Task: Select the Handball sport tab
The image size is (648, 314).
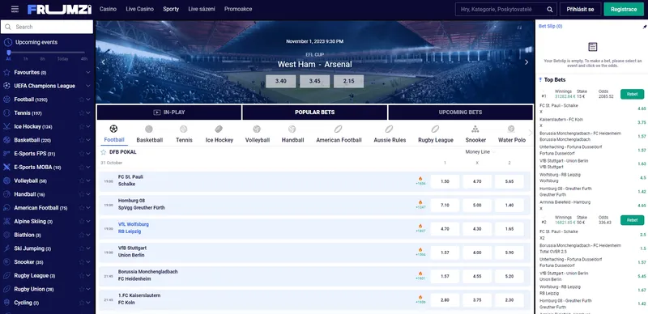Action: tap(292, 134)
